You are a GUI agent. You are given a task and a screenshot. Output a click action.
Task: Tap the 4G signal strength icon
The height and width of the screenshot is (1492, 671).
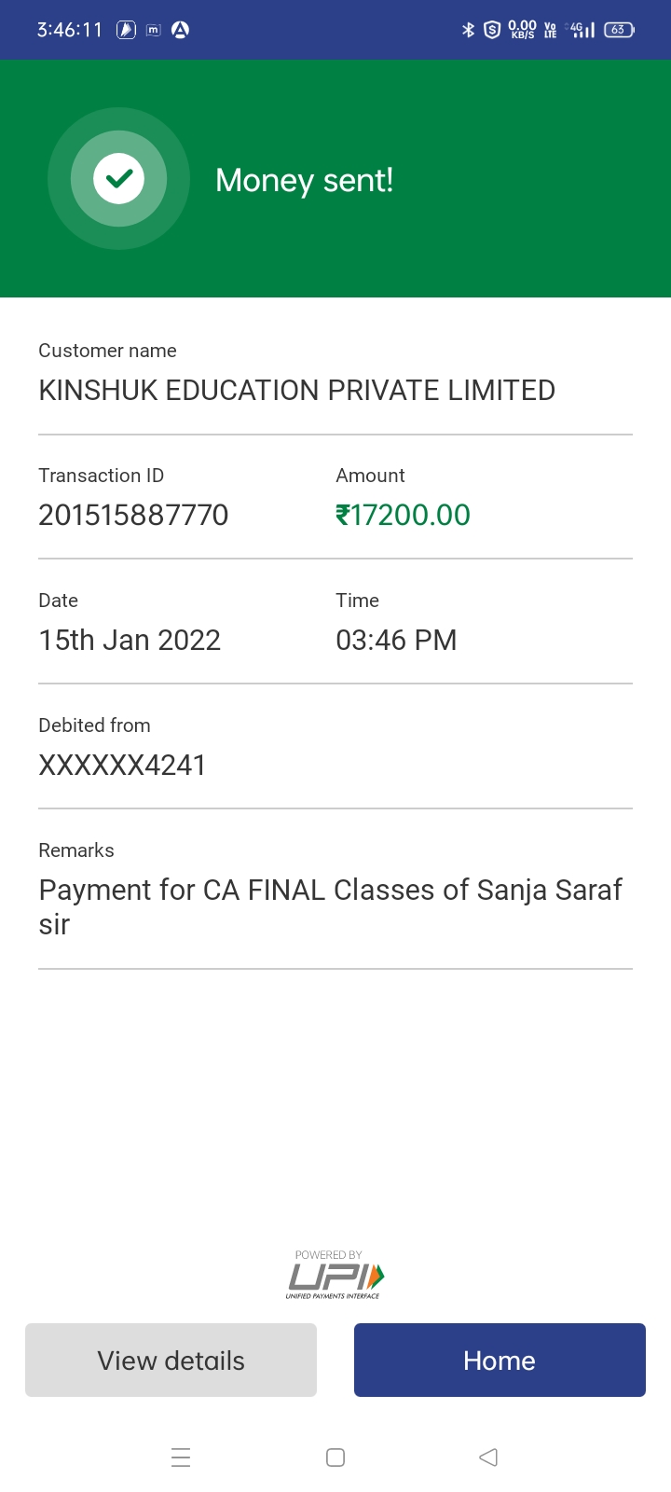point(582,30)
